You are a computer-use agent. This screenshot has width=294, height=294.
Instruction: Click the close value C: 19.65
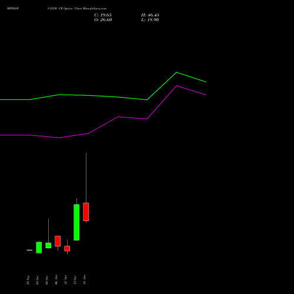pos(103,15)
